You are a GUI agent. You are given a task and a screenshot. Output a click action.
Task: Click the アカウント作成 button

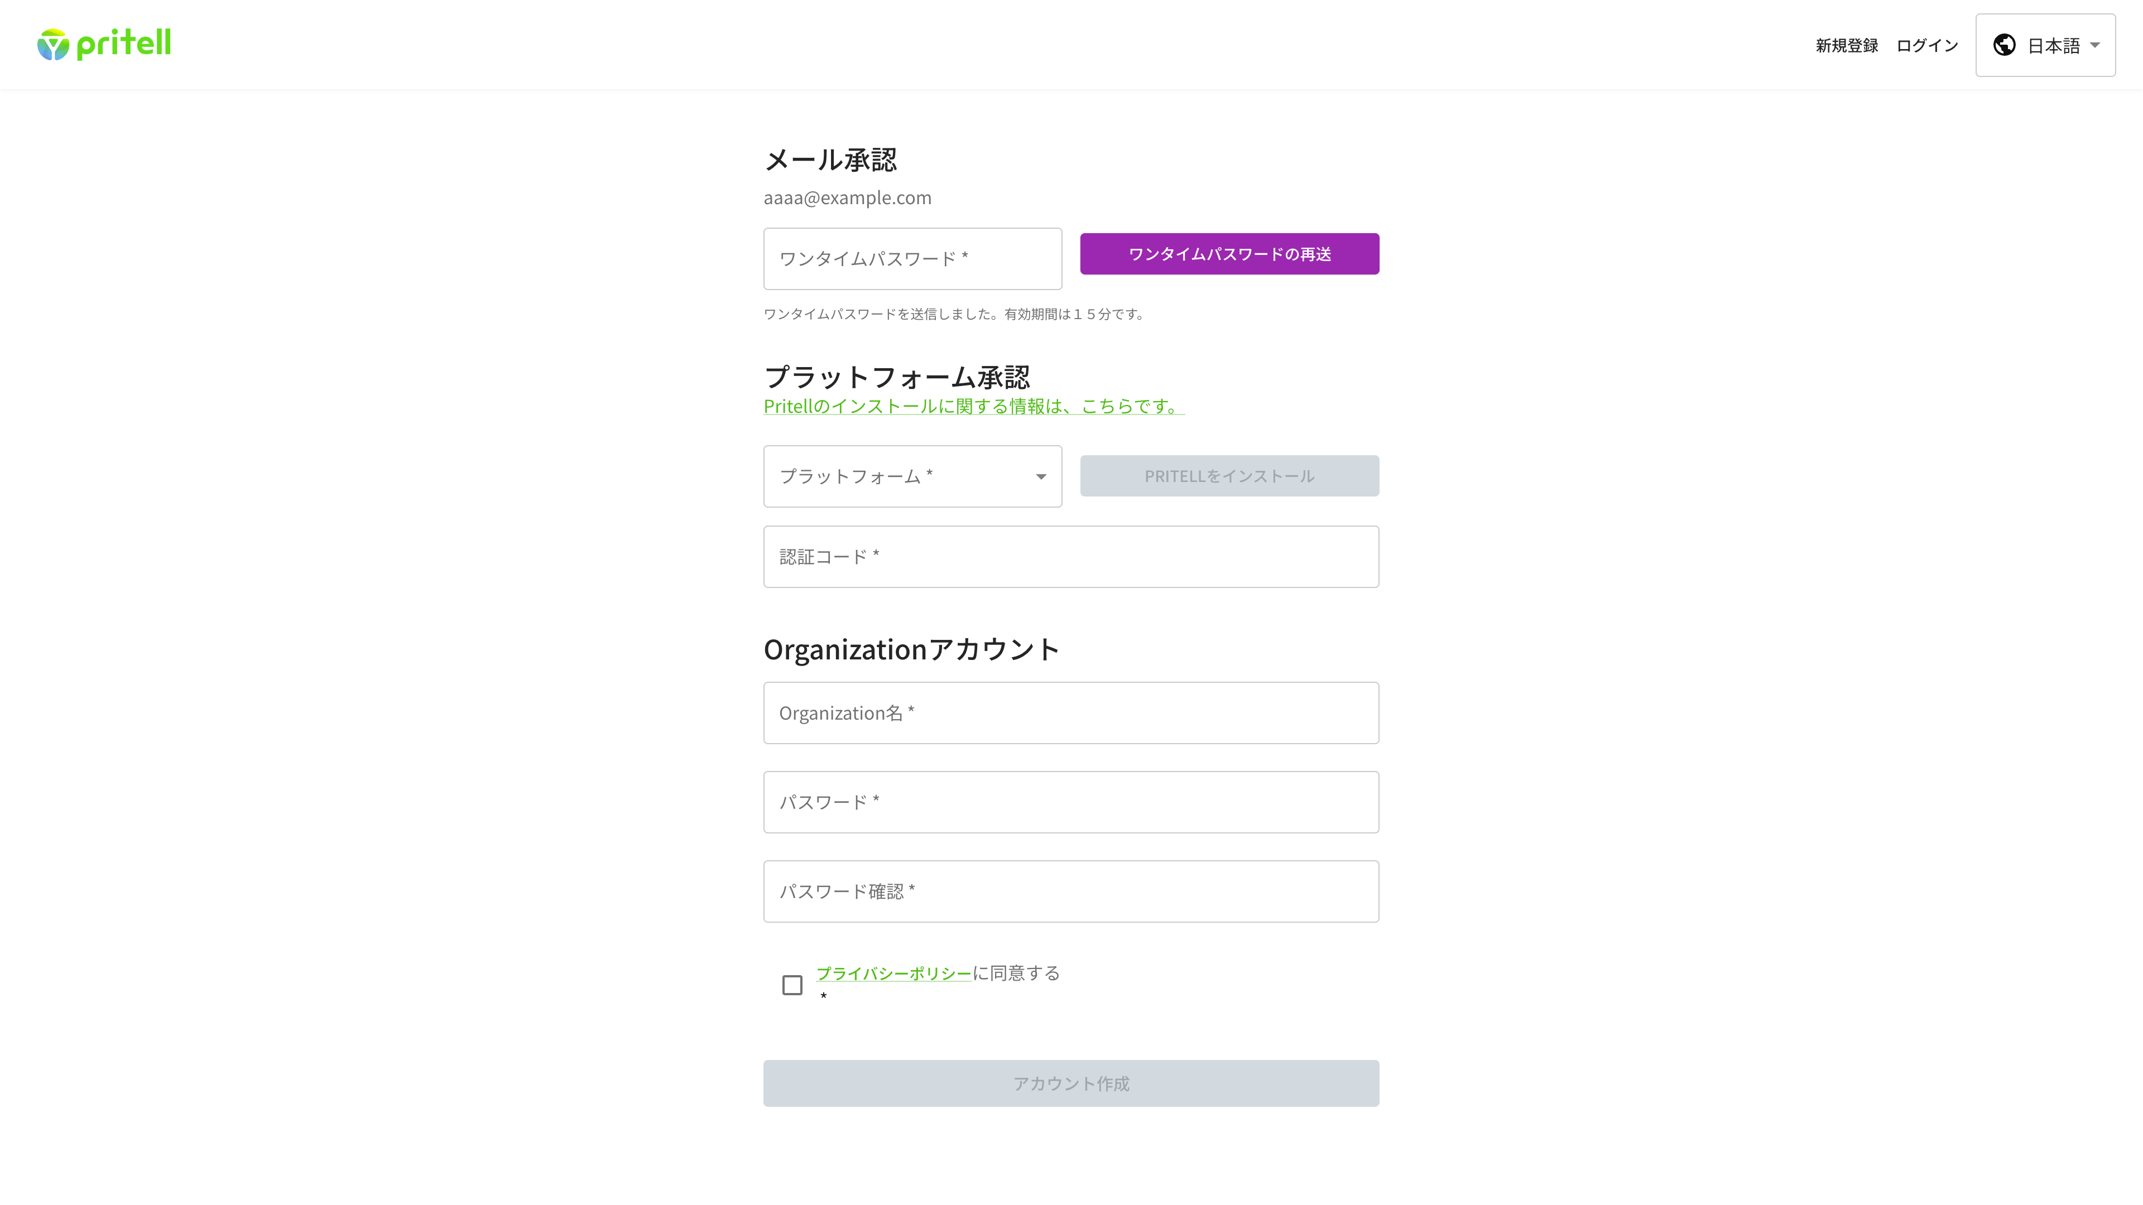tap(1071, 1083)
